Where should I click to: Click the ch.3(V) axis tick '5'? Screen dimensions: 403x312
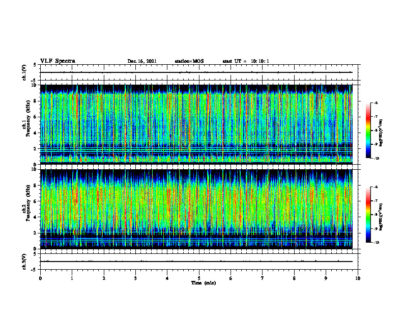point(36,254)
